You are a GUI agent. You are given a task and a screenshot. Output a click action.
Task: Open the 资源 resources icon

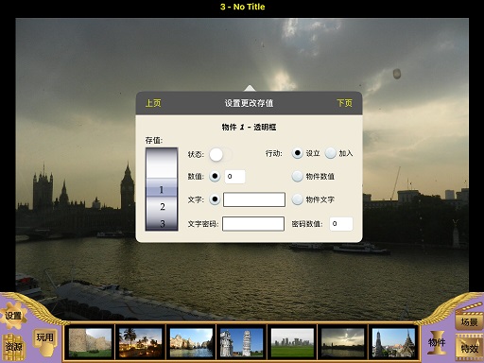coord(14,347)
